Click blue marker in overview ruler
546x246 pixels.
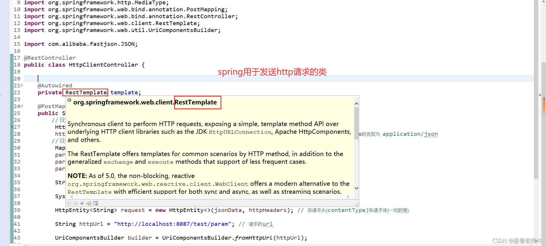click(540, 95)
